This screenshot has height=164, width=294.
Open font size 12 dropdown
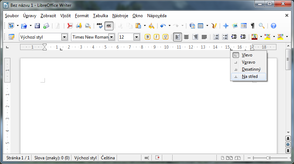(136, 37)
